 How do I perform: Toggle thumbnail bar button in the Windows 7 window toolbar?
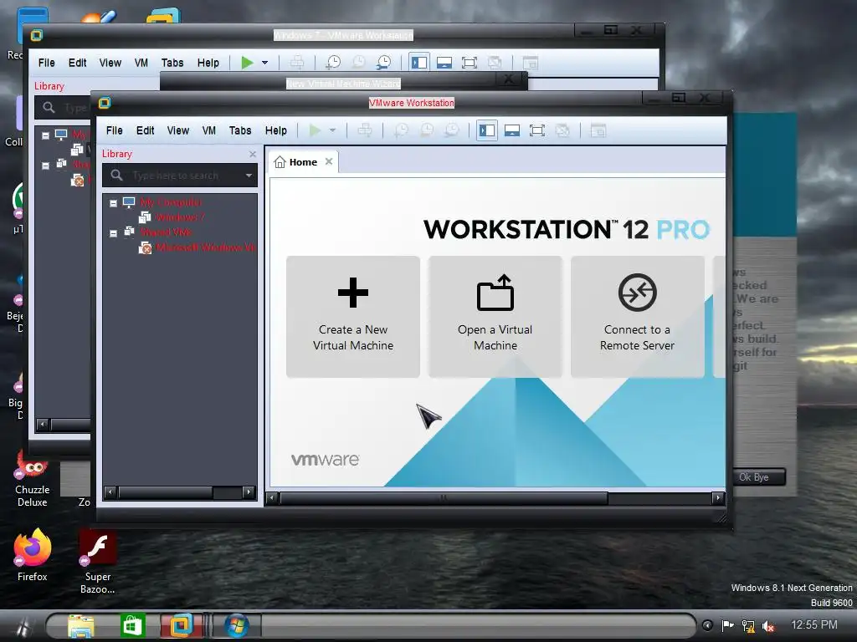444,63
